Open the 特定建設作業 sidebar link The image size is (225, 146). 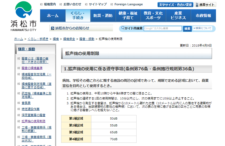tap(31, 109)
